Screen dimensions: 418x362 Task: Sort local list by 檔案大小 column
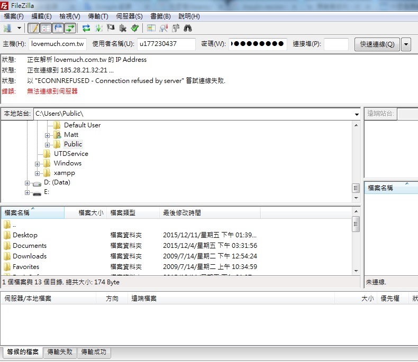point(85,212)
